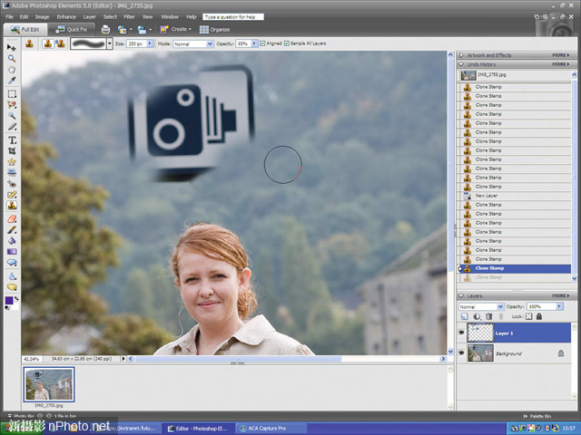Select the Cookie Cutter star tool

tap(12, 162)
